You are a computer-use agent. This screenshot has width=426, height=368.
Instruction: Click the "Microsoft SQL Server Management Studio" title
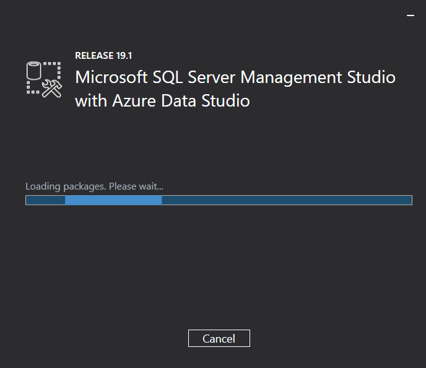(x=235, y=77)
